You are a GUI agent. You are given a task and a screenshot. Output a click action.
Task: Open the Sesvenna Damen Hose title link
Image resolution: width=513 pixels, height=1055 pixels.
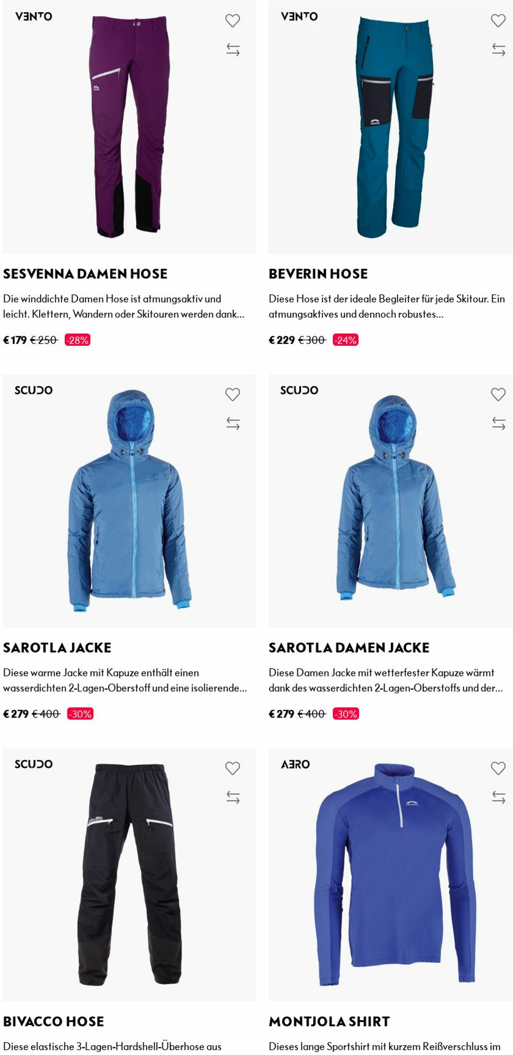(x=85, y=274)
